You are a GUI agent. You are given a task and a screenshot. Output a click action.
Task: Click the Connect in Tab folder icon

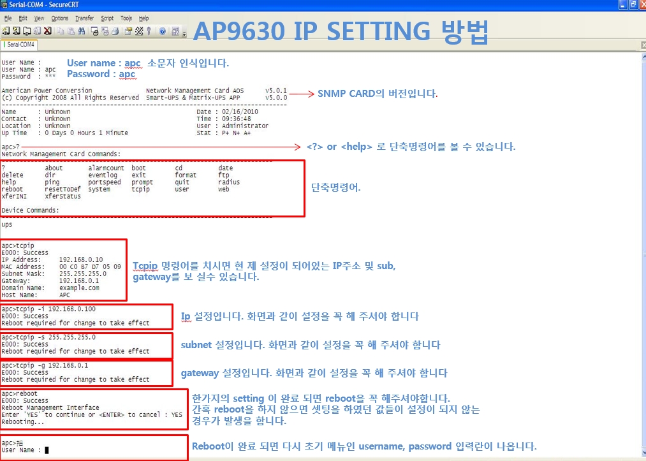[27, 31]
